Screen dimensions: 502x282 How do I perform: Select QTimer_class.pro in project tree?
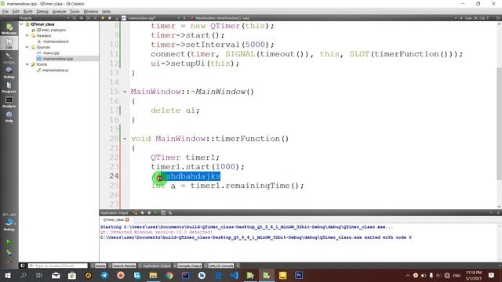[x=50, y=30]
